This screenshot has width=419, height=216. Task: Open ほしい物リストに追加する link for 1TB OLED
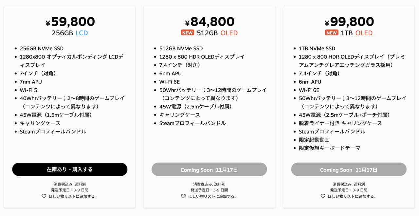pos(352,196)
